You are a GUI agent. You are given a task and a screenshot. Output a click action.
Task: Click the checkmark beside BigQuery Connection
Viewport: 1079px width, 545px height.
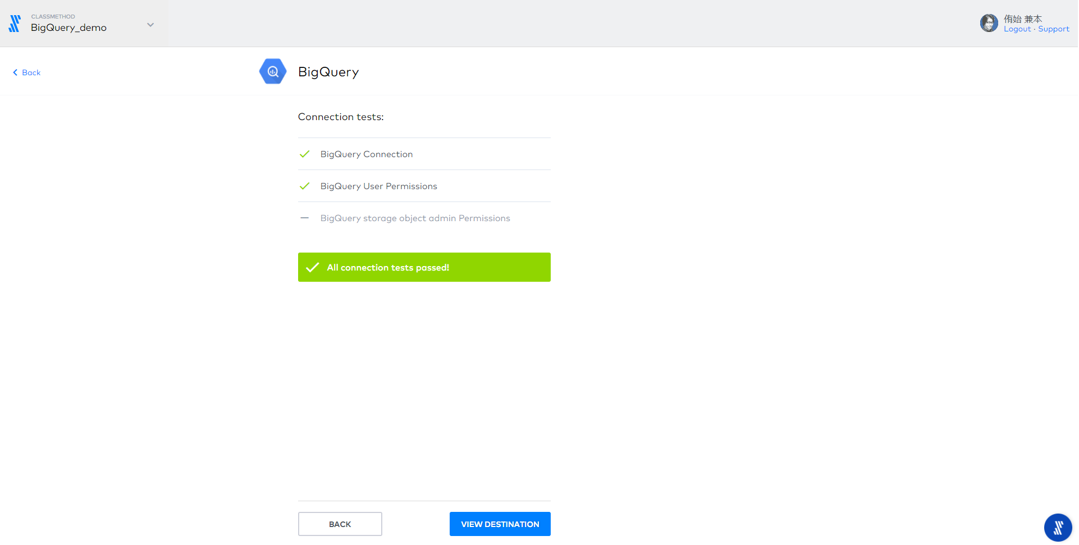[x=305, y=154]
